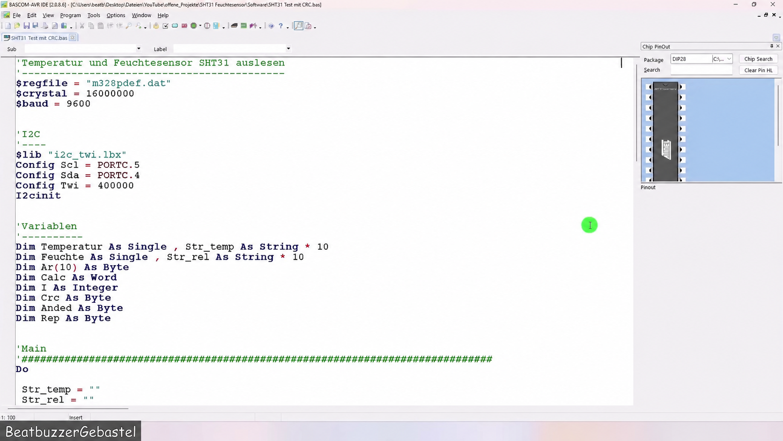
Task: Expand the Label dropdown list
Action: coord(288,49)
